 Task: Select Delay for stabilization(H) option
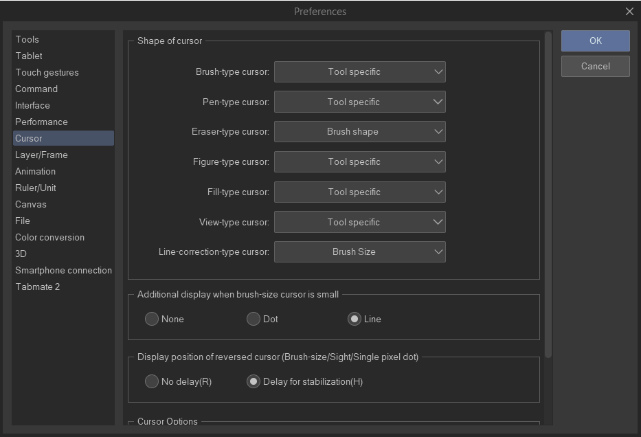pyautogui.click(x=304, y=381)
